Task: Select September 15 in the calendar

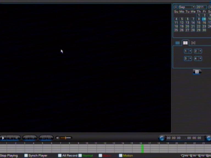Action: tap(199, 23)
